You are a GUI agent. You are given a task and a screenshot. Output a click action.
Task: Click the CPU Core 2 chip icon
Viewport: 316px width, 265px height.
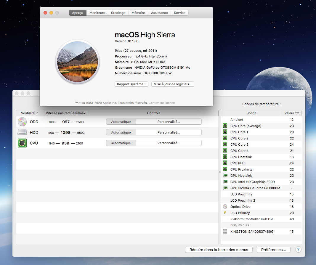[225, 138]
